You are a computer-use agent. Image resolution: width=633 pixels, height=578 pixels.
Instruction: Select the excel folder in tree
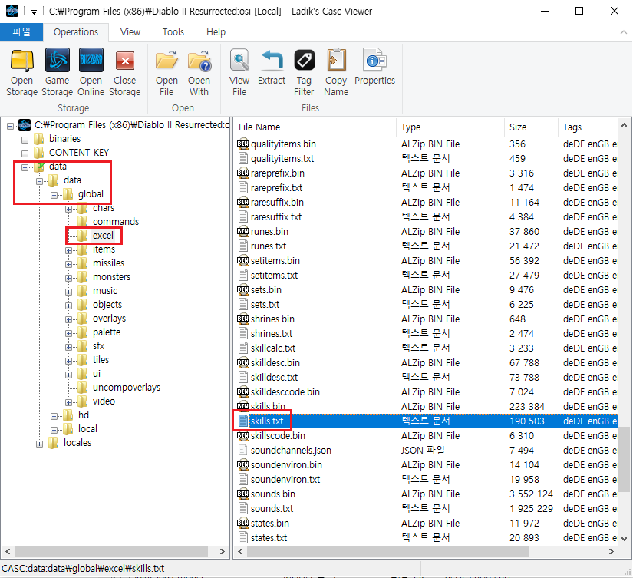[103, 236]
